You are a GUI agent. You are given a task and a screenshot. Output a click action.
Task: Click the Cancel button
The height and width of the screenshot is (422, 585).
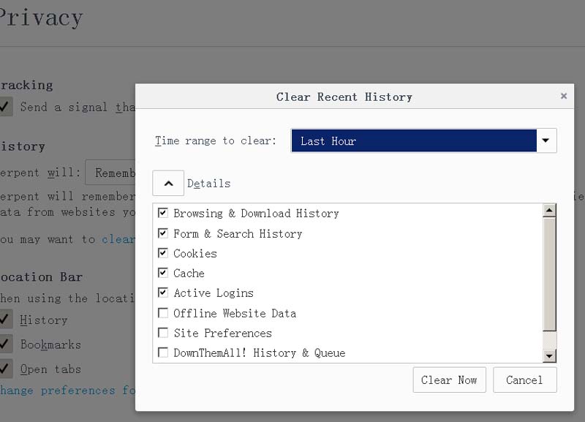pyautogui.click(x=524, y=380)
